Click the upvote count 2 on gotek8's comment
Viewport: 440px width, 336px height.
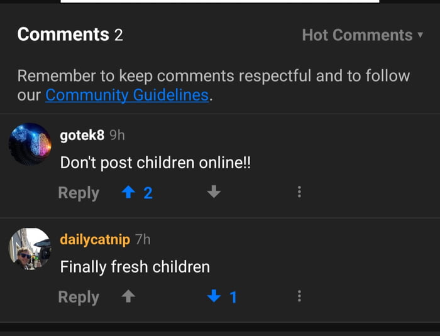click(x=148, y=193)
